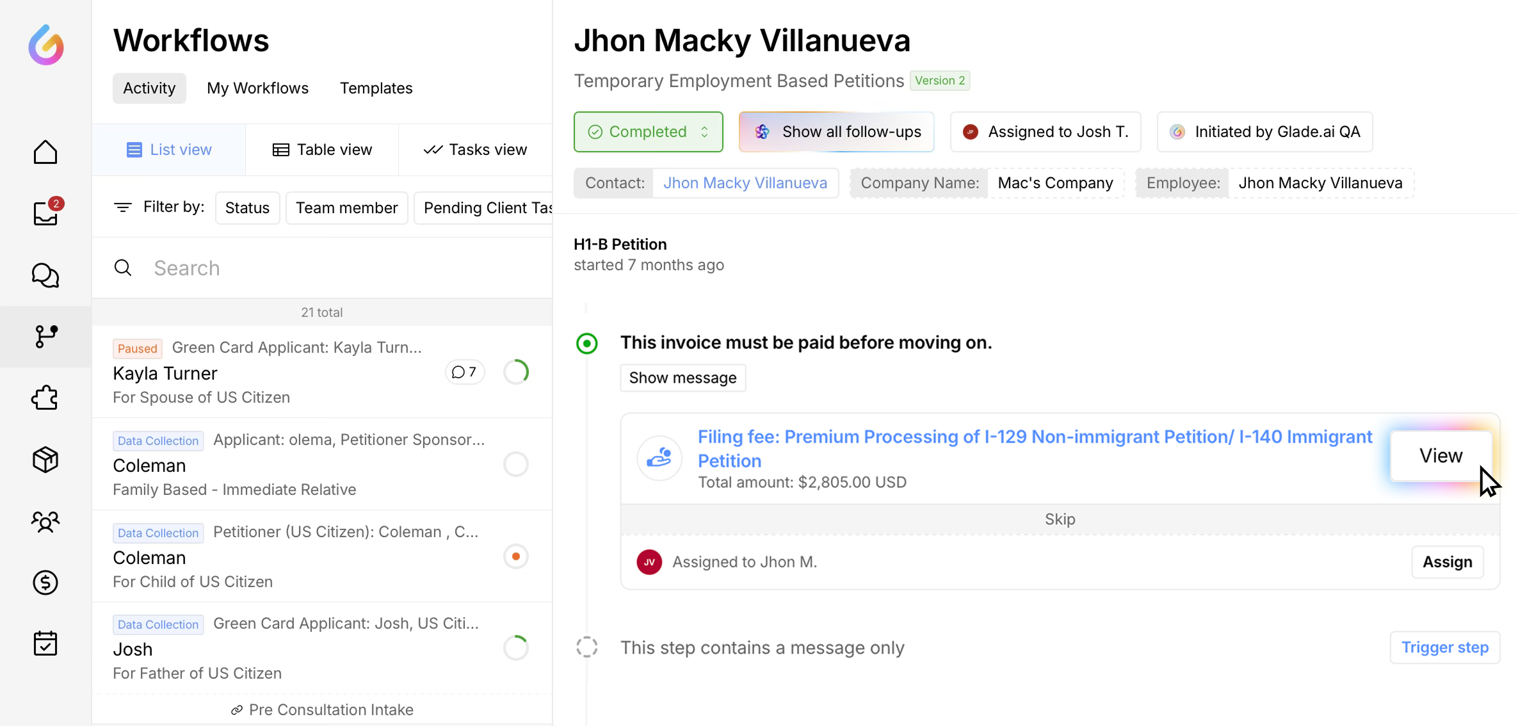1518x726 pixels.
Task: Click the green invoice step status circle
Action: [x=586, y=344]
